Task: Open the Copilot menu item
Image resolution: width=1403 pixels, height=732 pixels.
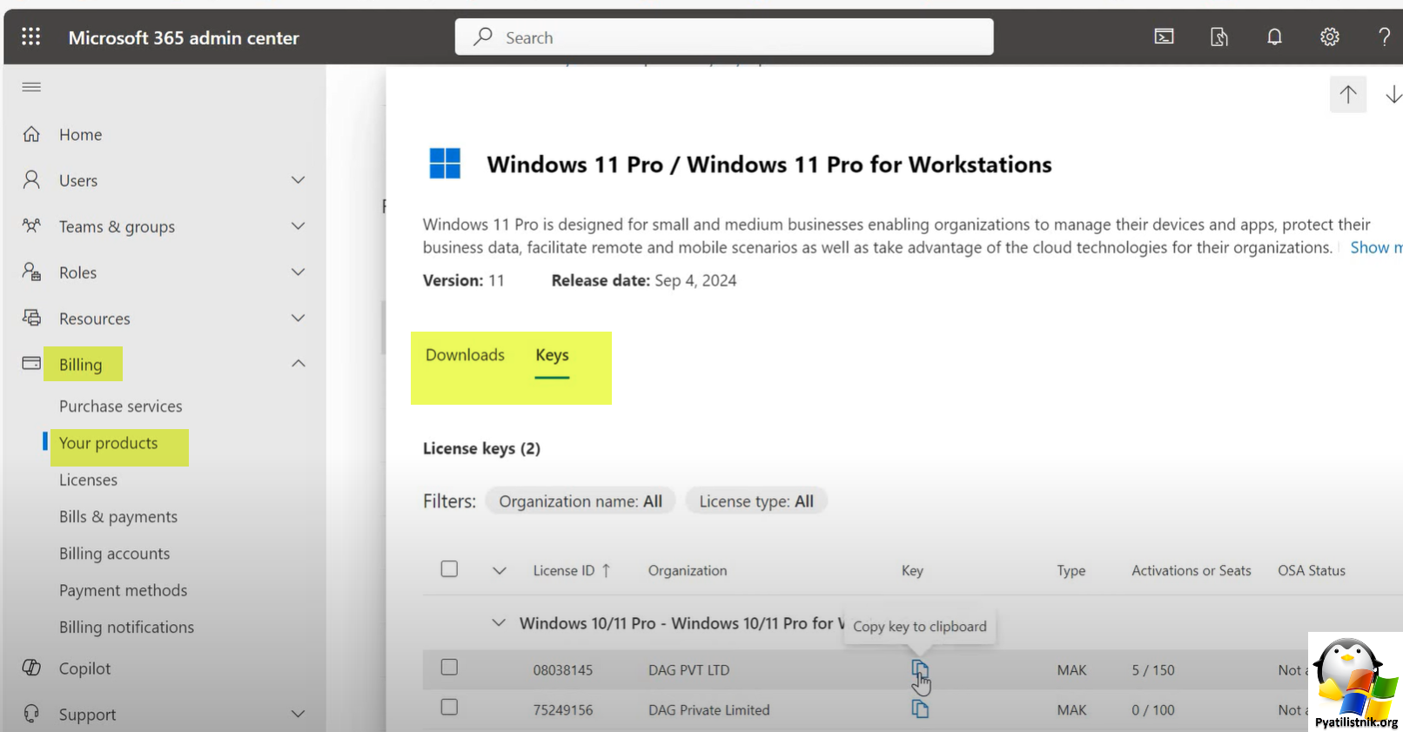Action: coord(85,668)
